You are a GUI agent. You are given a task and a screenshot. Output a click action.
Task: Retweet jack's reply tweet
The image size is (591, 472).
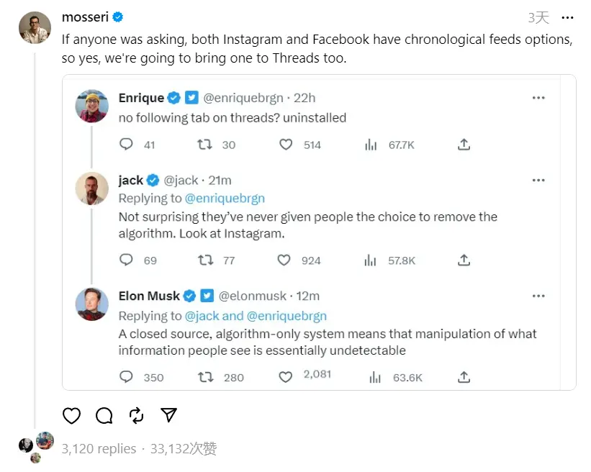(205, 260)
